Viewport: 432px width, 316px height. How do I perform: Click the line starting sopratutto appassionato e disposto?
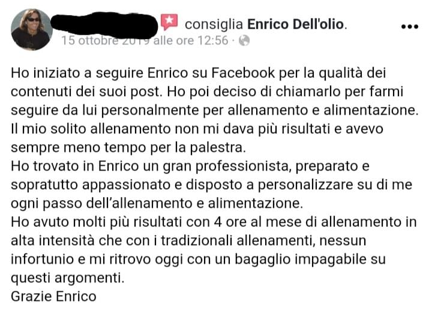pos(211,185)
